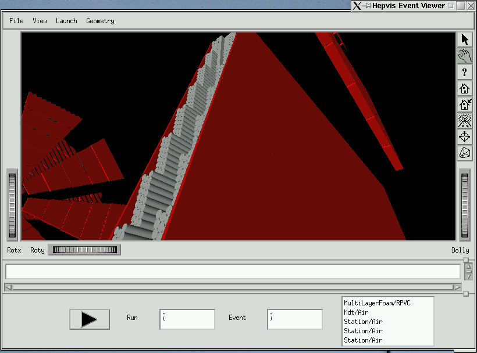Click the Set Home position icon
The width and height of the screenshot is (477, 353).
click(465, 105)
